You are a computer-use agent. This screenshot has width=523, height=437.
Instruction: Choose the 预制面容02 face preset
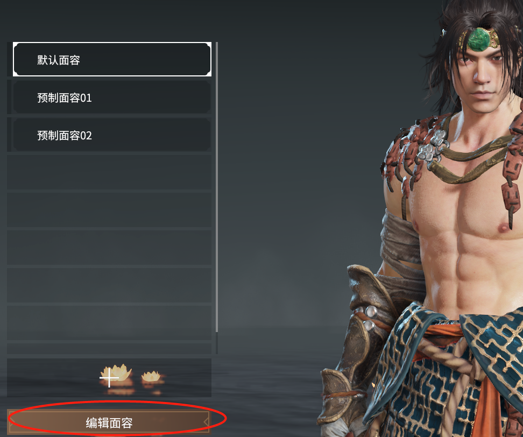tap(112, 135)
